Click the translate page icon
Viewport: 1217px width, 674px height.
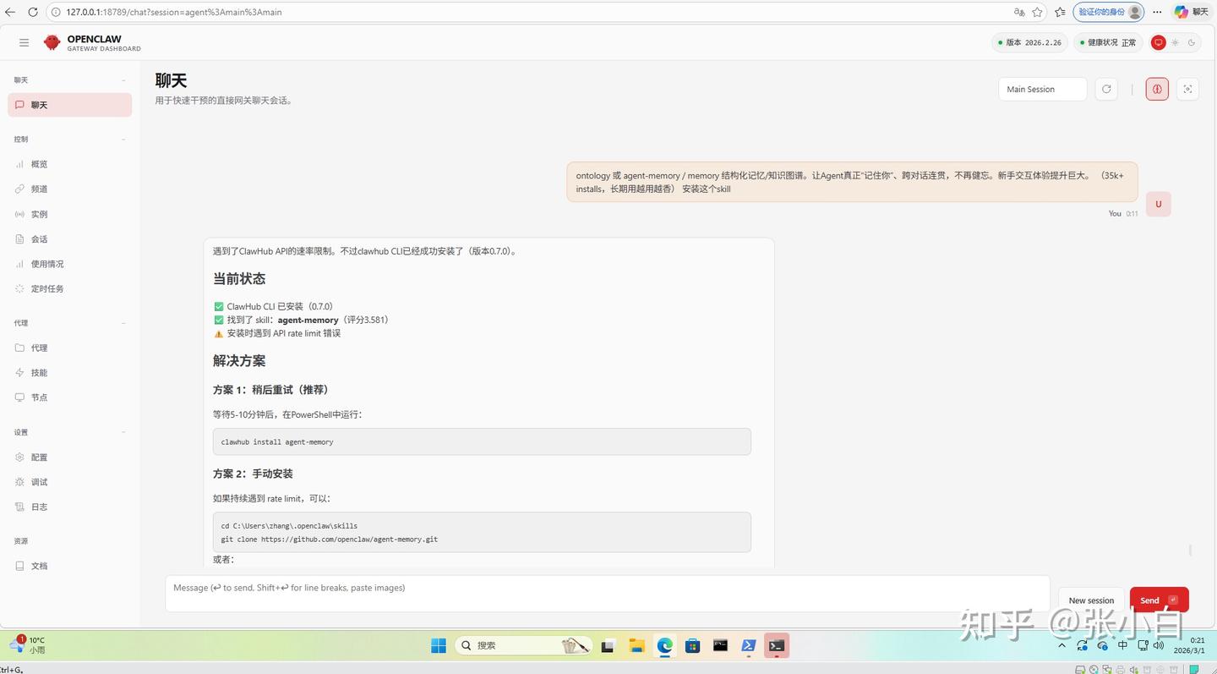(x=1019, y=12)
